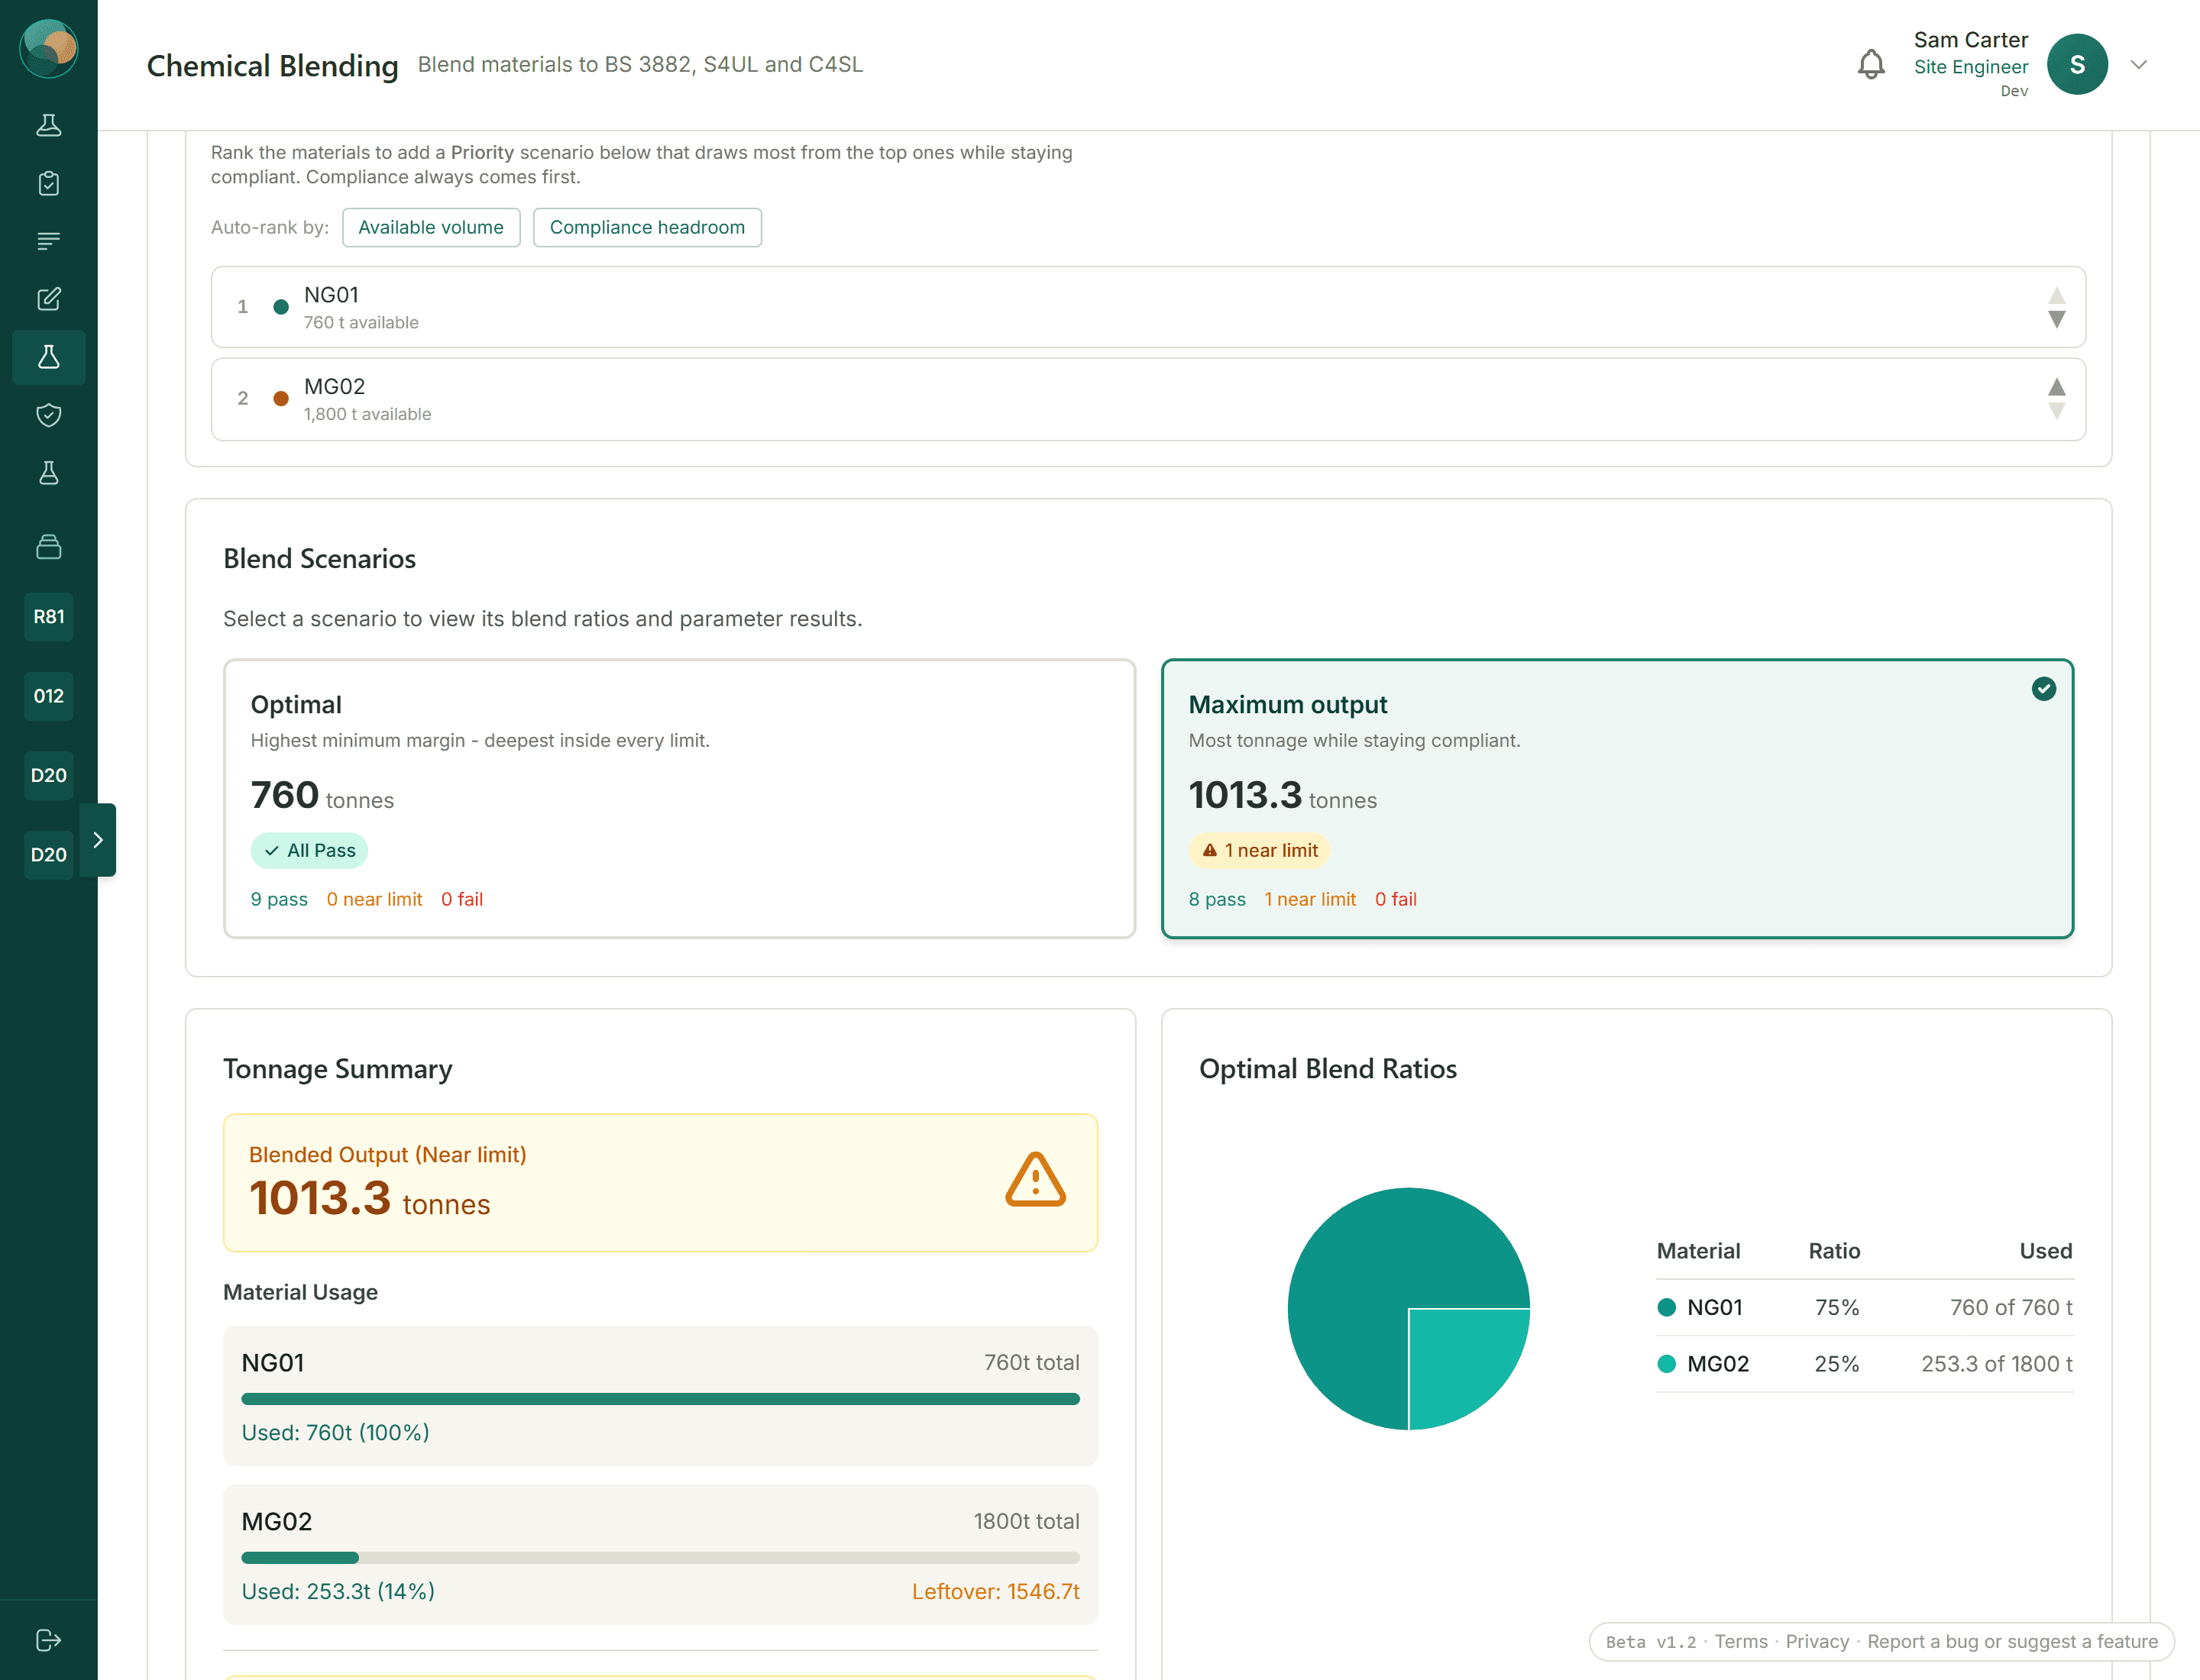Move NG01 down with its down arrow
This screenshot has width=2200, height=1680.
[x=2057, y=320]
